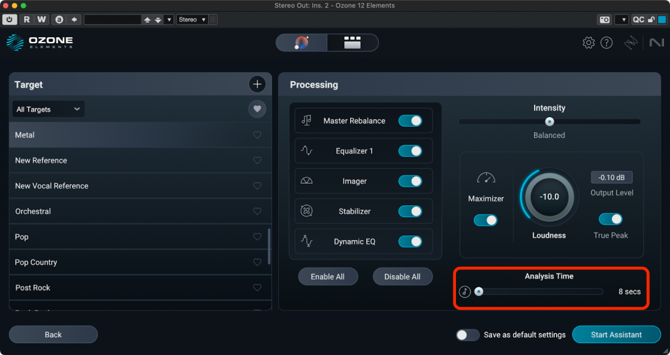Switch to the Assistant view tab

click(302, 43)
